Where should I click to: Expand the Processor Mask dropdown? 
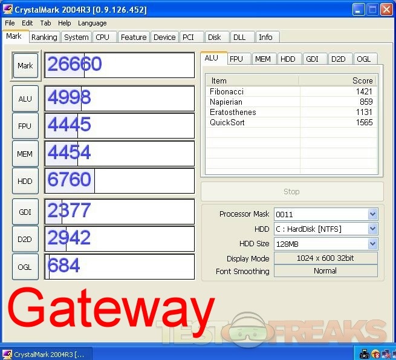[x=372, y=214]
